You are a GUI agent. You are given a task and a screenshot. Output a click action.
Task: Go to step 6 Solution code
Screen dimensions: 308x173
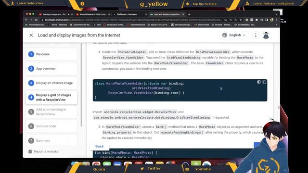click(51, 126)
